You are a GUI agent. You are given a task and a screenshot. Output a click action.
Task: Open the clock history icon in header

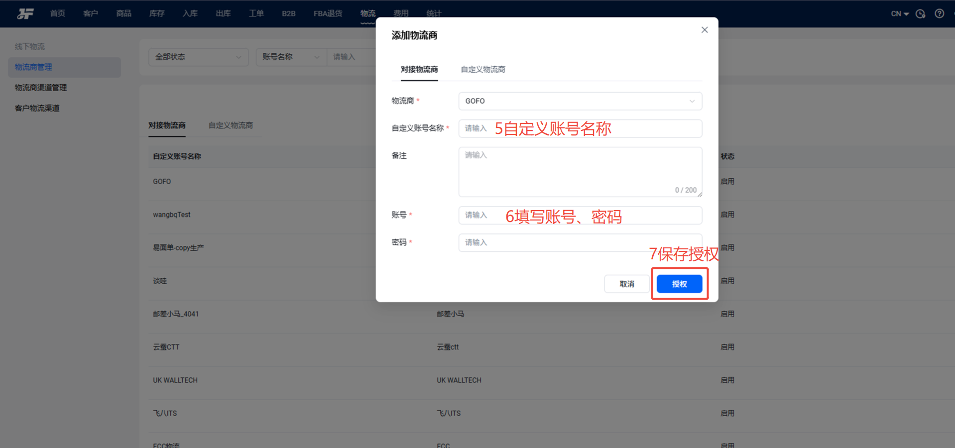pos(920,14)
